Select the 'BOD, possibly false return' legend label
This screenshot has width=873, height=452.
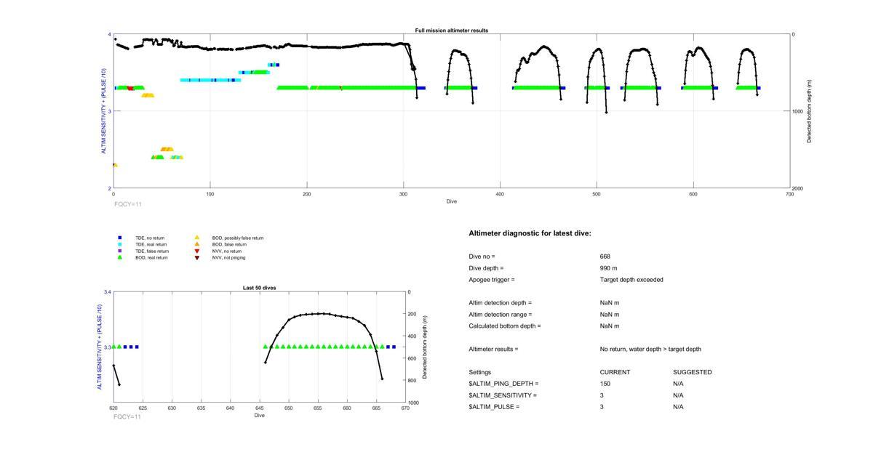click(x=238, y=238)
